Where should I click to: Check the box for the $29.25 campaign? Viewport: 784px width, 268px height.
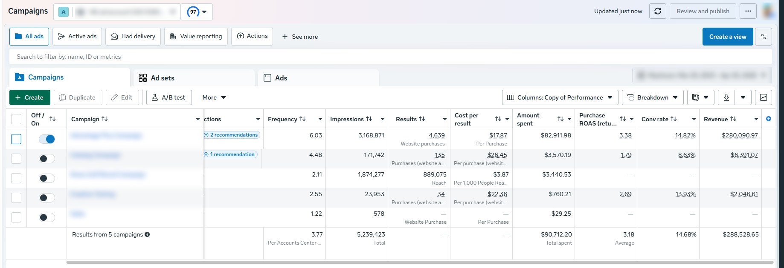pos(16,217)
